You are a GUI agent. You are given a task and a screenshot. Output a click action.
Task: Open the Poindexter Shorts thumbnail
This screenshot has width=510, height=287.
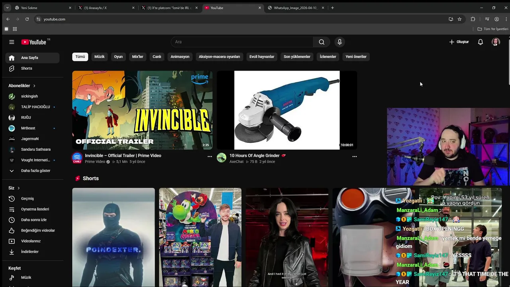click(x=114, y=238)
